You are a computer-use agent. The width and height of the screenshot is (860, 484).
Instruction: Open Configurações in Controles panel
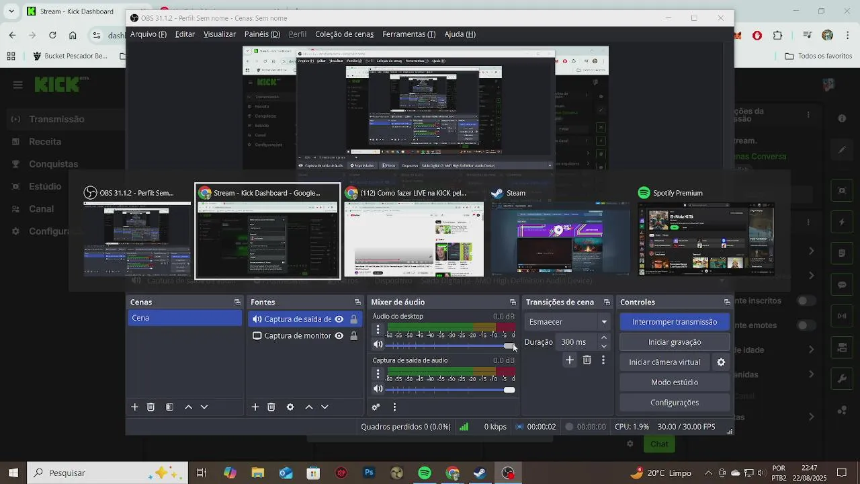(x=675, y=403)
